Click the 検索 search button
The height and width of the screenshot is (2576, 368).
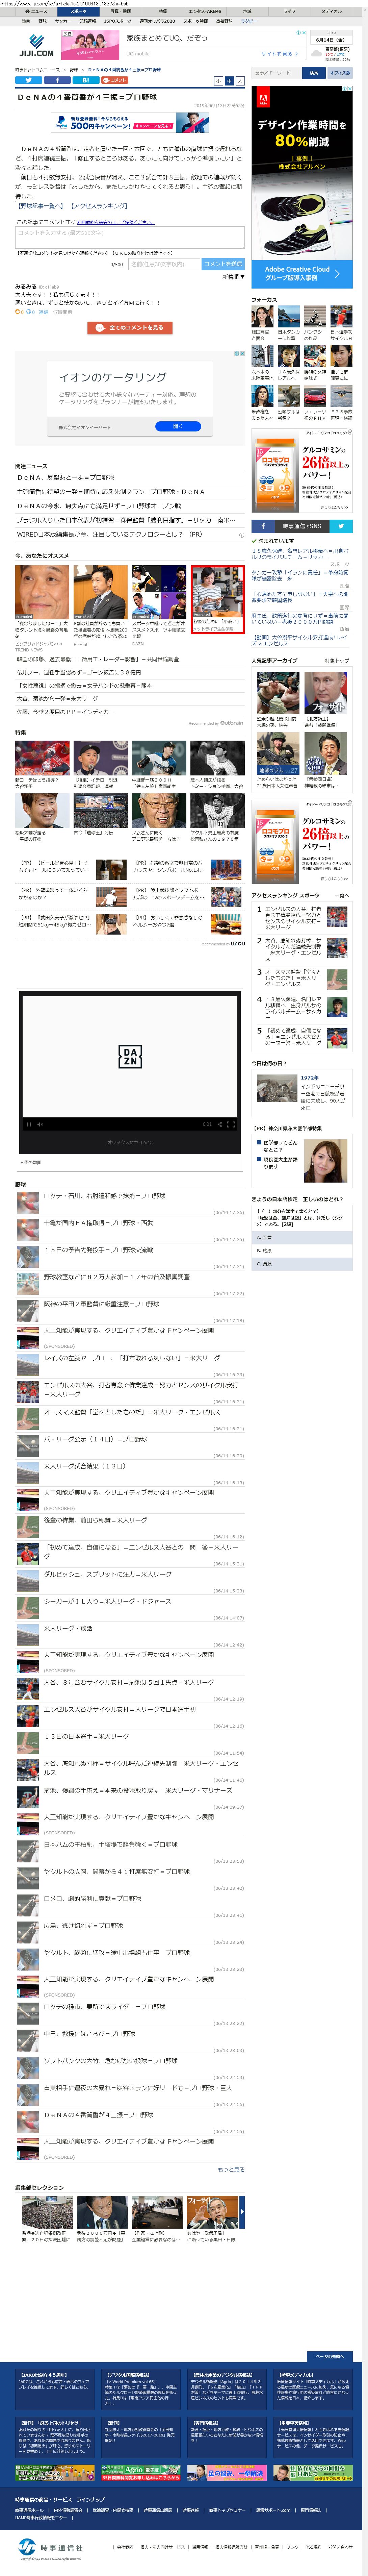pos(314,73)
